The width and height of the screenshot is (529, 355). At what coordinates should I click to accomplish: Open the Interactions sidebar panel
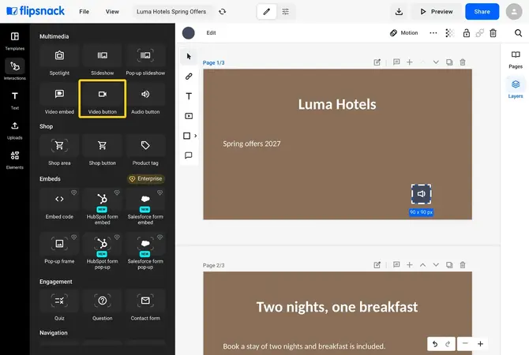pos(15,70)
